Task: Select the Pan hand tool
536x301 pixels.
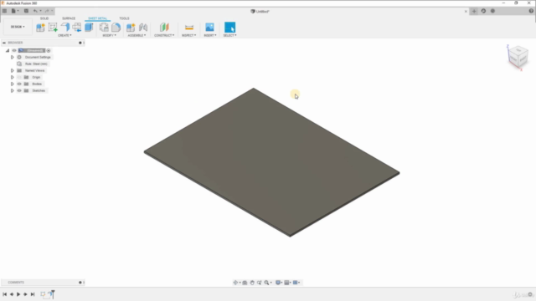Action: [252, 283]
